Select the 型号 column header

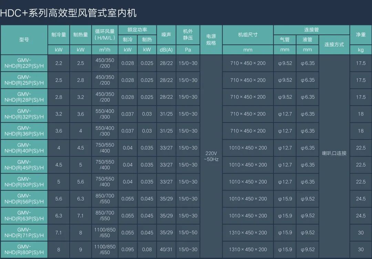[24, 39]
